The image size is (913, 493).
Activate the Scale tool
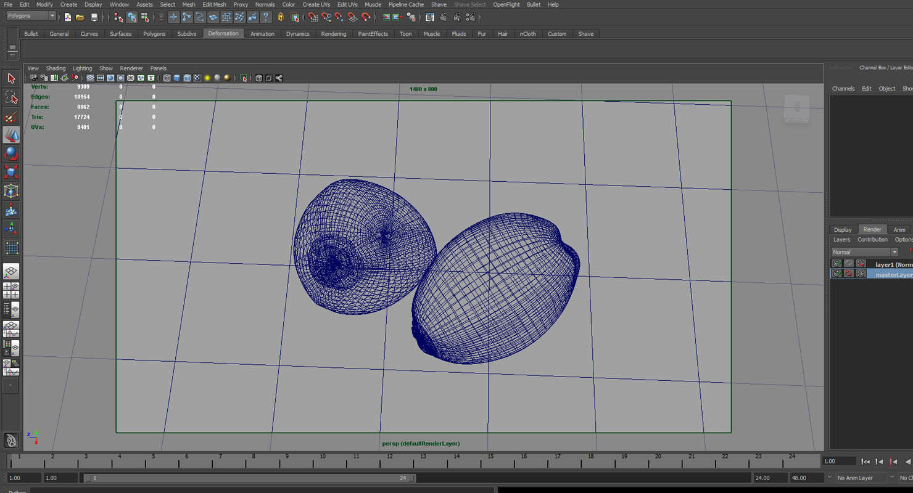tap(11, 172)
